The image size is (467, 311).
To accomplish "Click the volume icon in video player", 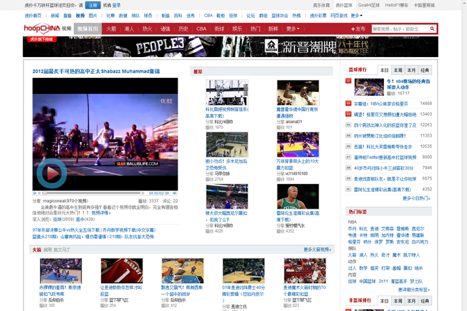I will click(174, 193).
